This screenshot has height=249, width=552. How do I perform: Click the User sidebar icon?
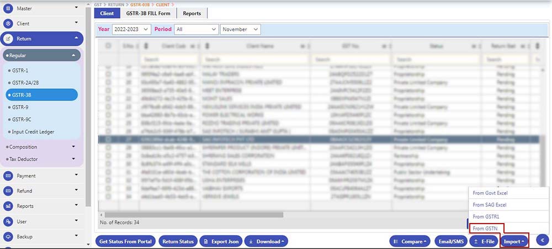click(8, 221)
